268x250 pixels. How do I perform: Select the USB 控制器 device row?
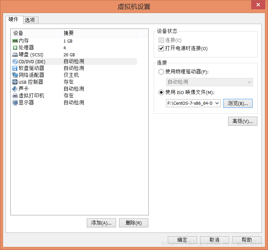pos(74,82)
